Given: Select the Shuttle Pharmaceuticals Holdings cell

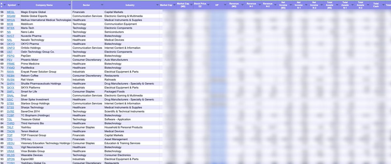Looking at the screenshot, I should 45,83.
